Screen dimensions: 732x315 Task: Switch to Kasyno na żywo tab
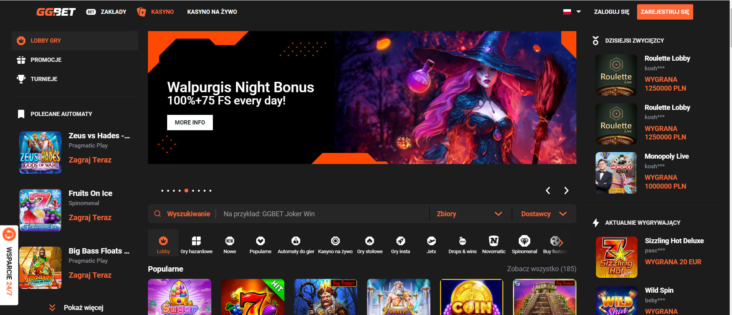click(212, 12)
